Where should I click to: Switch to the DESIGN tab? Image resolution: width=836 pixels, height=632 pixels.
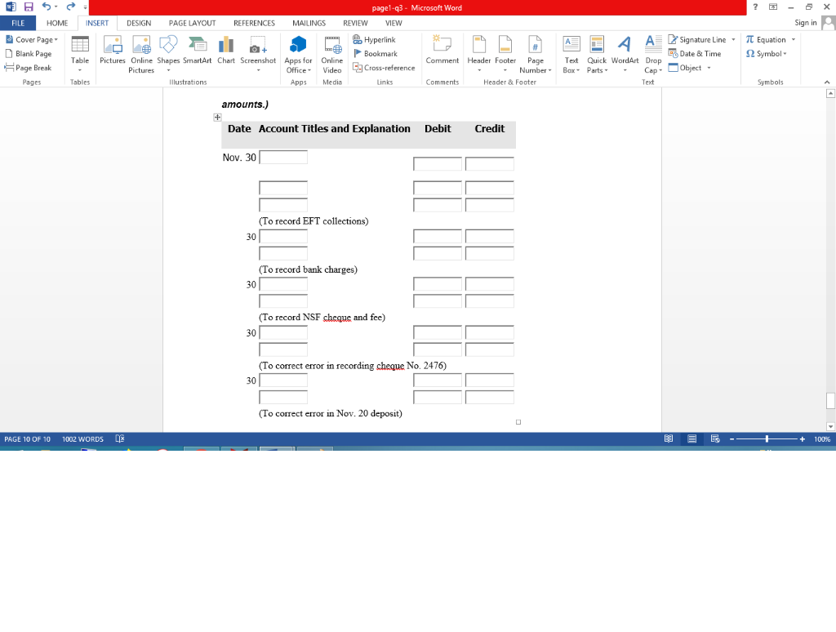tap(139, 23)
